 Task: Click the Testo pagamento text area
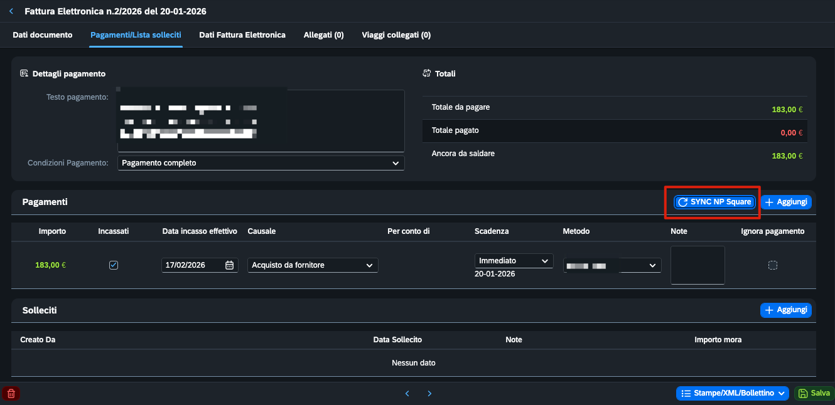pyautogui.click(x=261, y=121)
